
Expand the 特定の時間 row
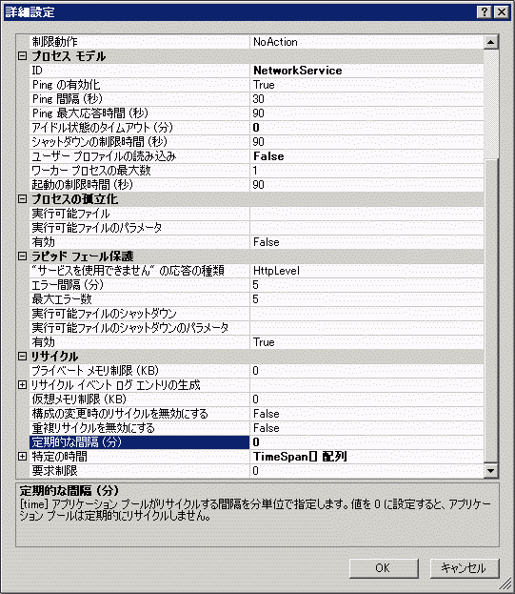[22, 456]
